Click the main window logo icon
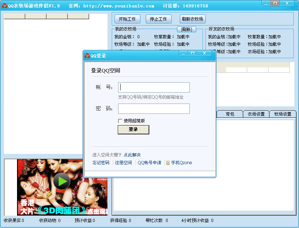 [x=5, y=6]
